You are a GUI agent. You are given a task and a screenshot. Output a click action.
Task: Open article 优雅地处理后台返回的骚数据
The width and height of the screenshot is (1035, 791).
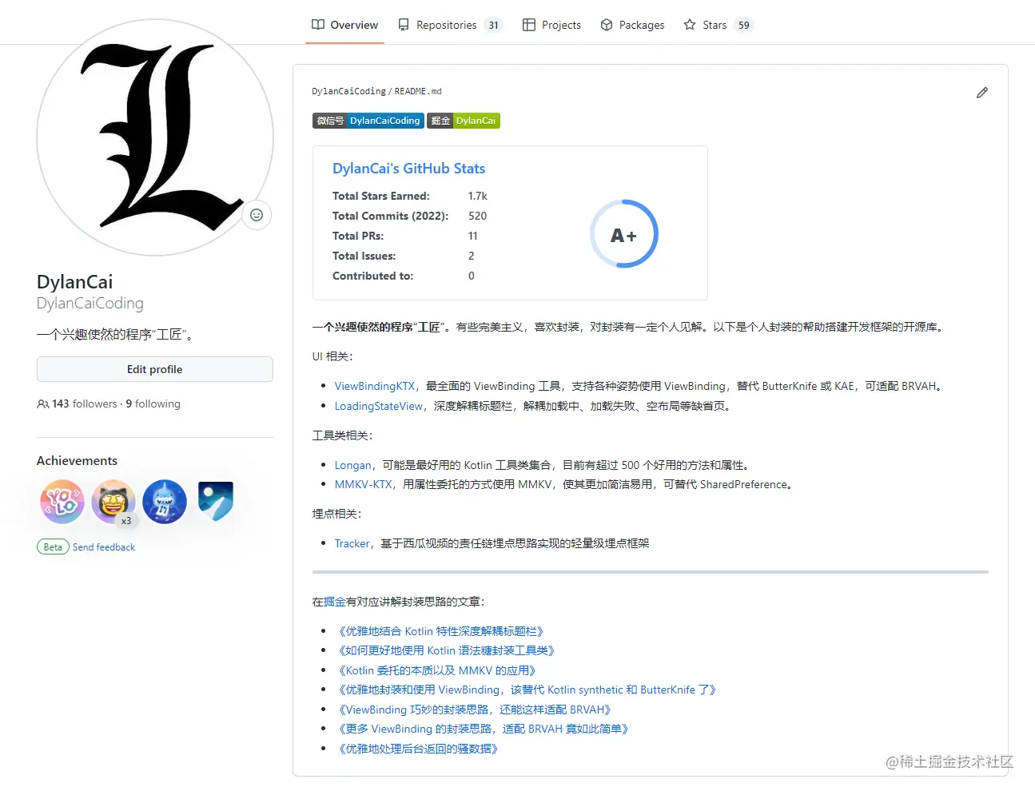tap(419, 749)
